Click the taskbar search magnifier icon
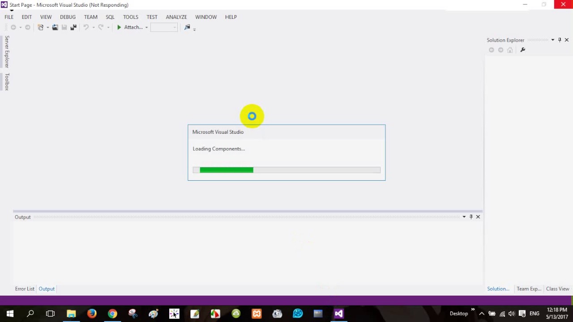 (30, 314)
